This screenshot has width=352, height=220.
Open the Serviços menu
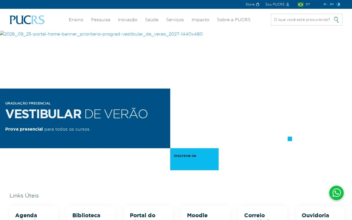tap(175, 20)
